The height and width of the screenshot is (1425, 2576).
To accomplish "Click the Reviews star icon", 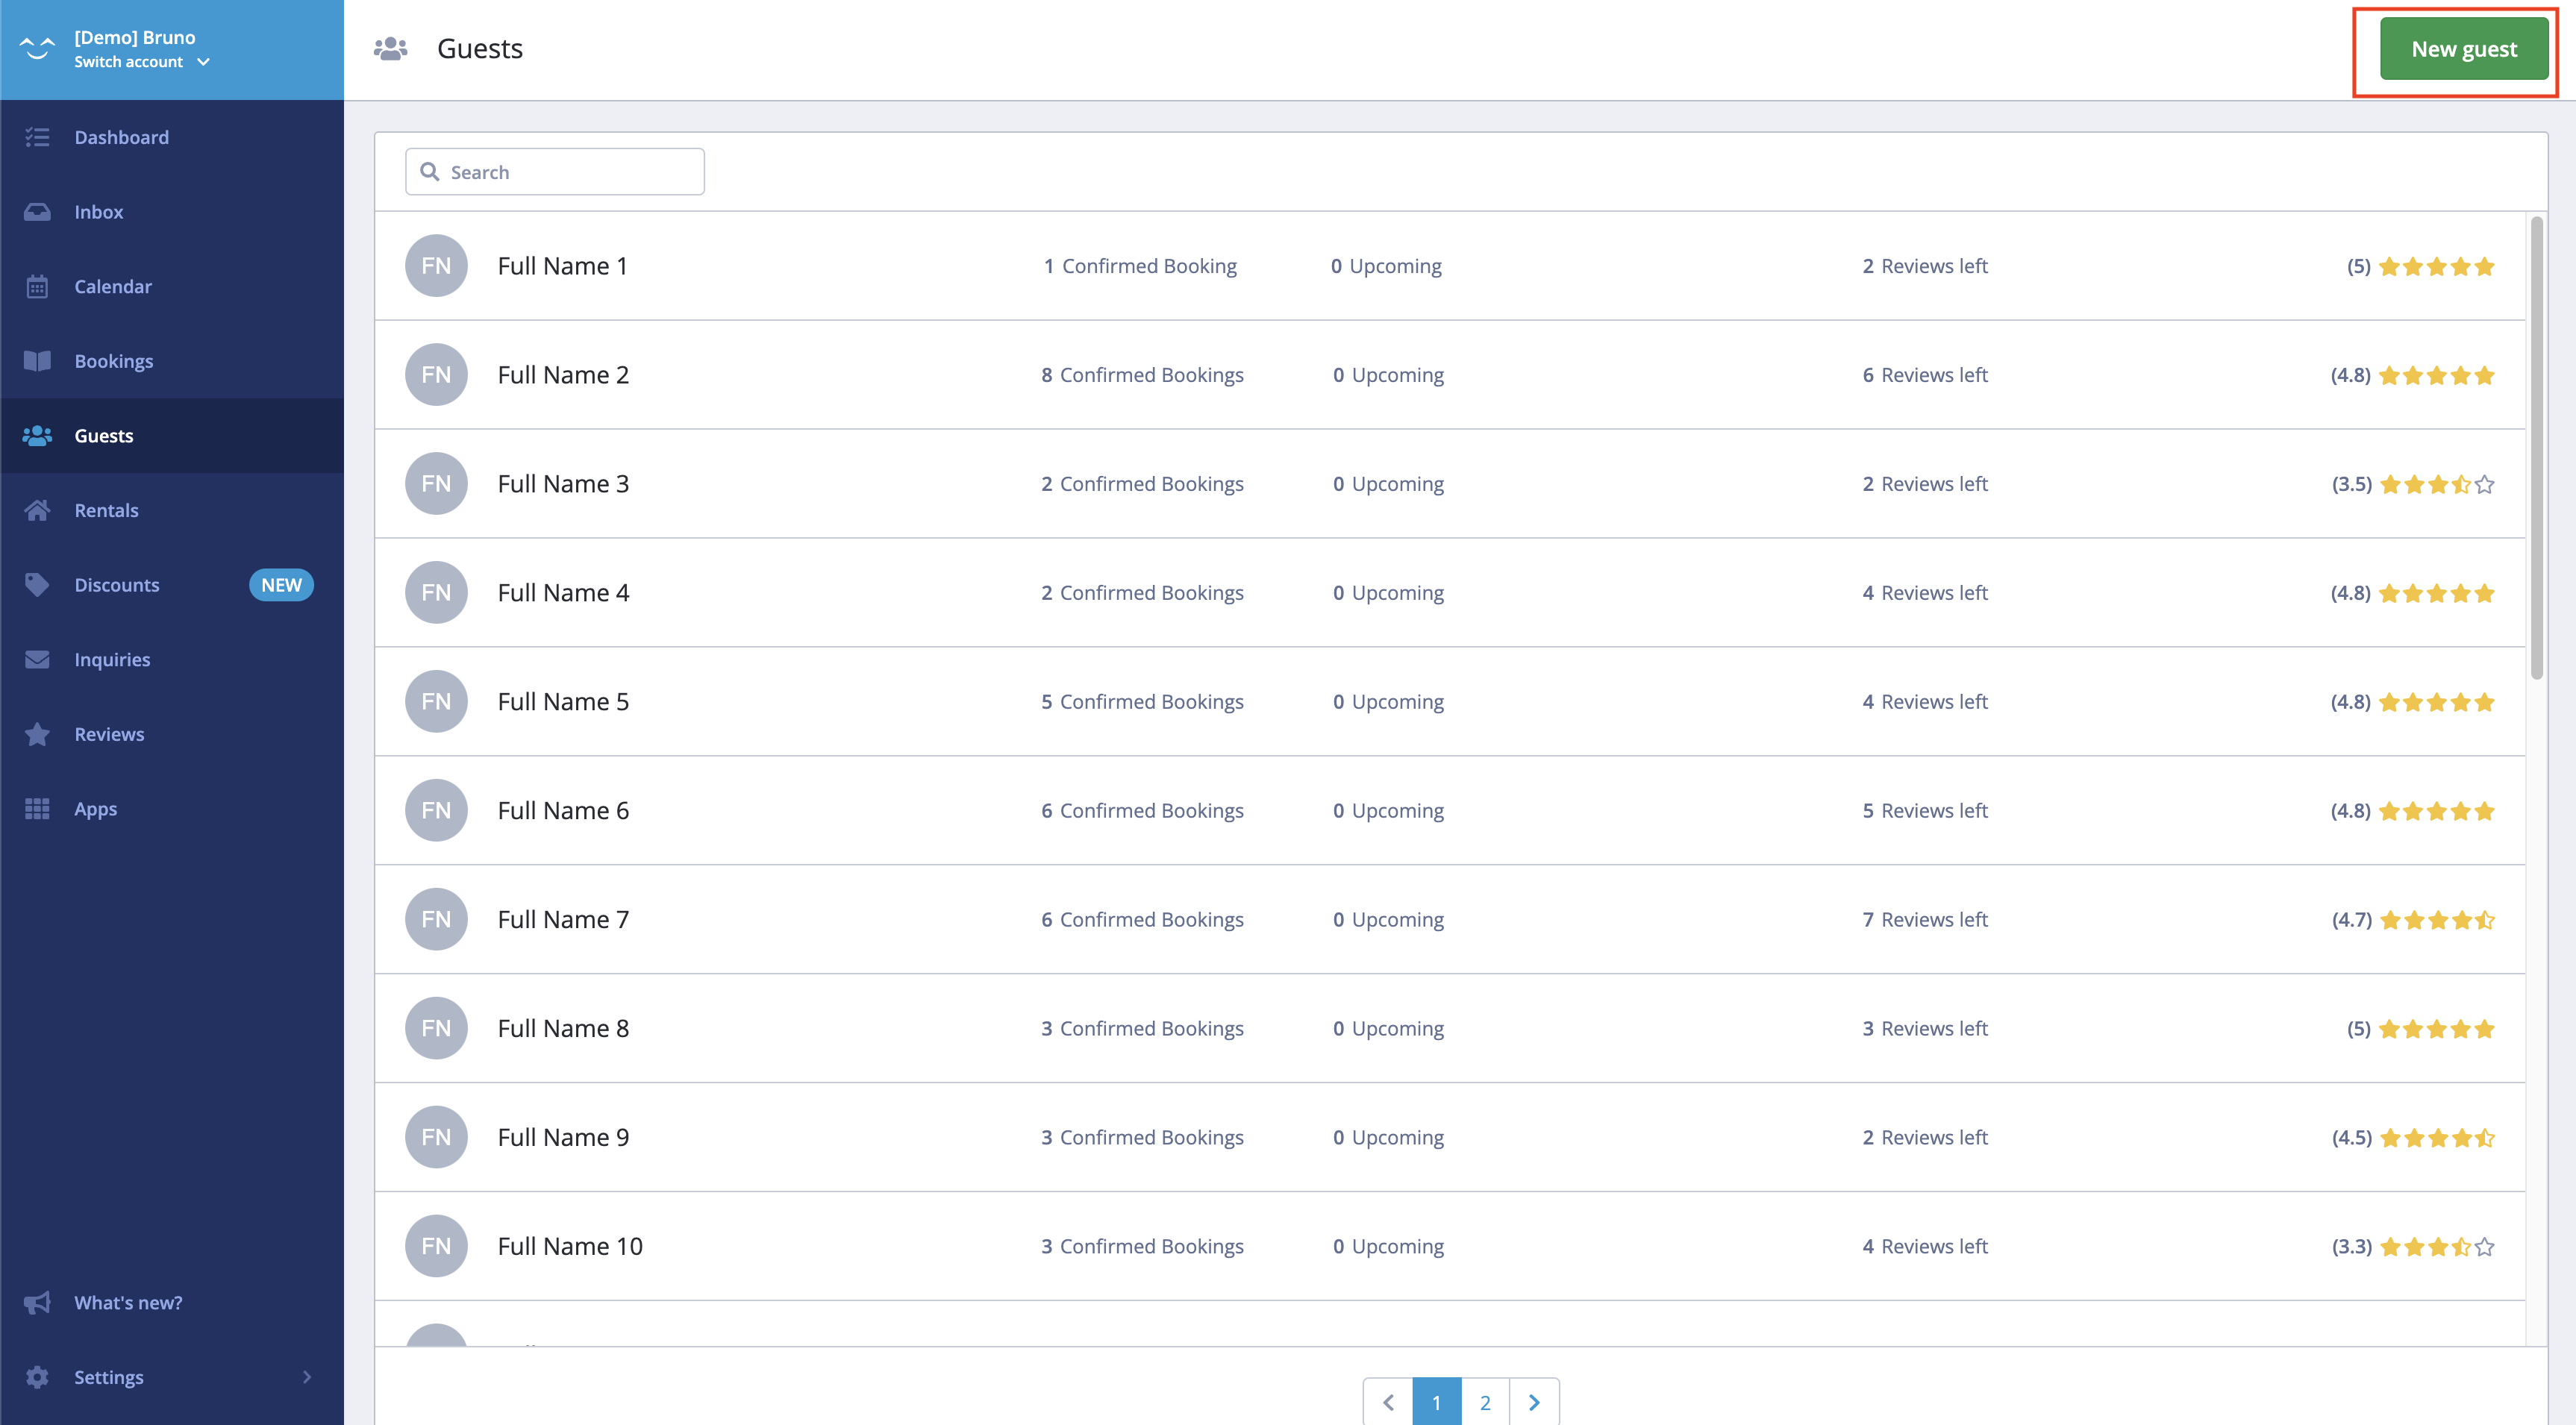I will click(x=37, y=734).
